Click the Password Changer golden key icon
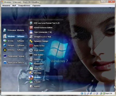 point(31,41)
